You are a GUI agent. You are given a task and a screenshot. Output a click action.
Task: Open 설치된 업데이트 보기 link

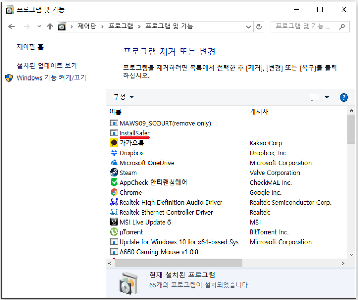47,66
